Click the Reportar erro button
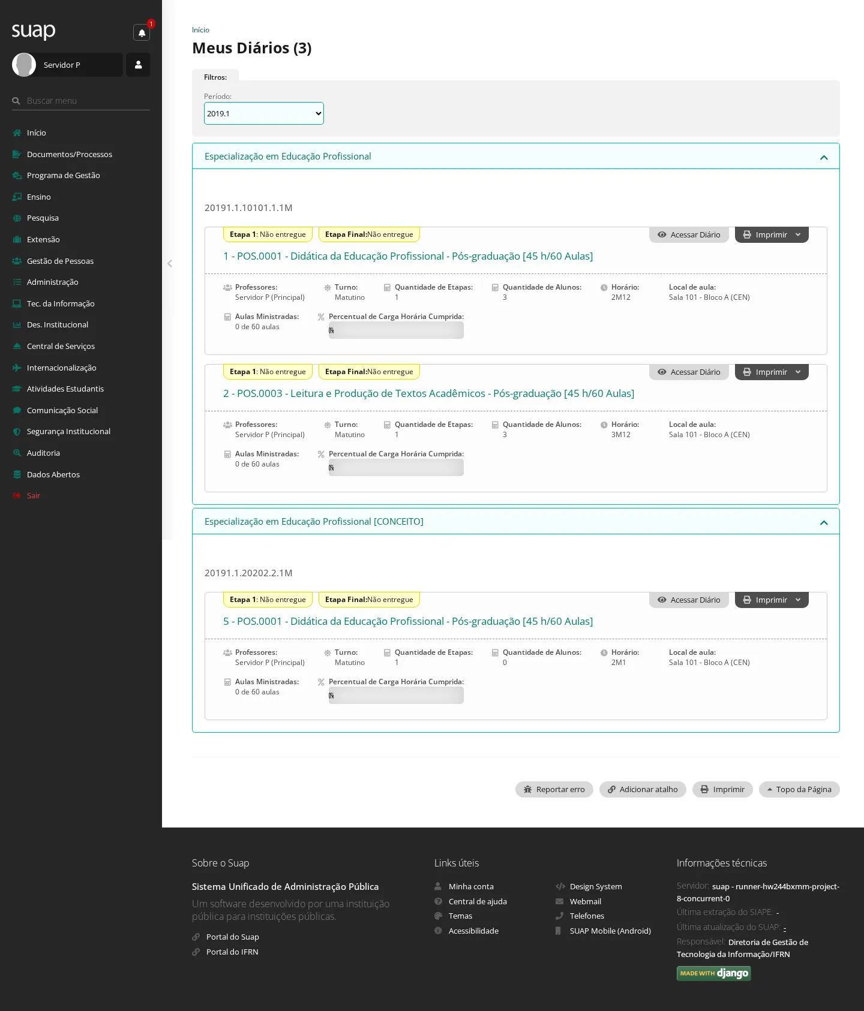The width and height of the screenshot is (864, 1011). (554, 789)
